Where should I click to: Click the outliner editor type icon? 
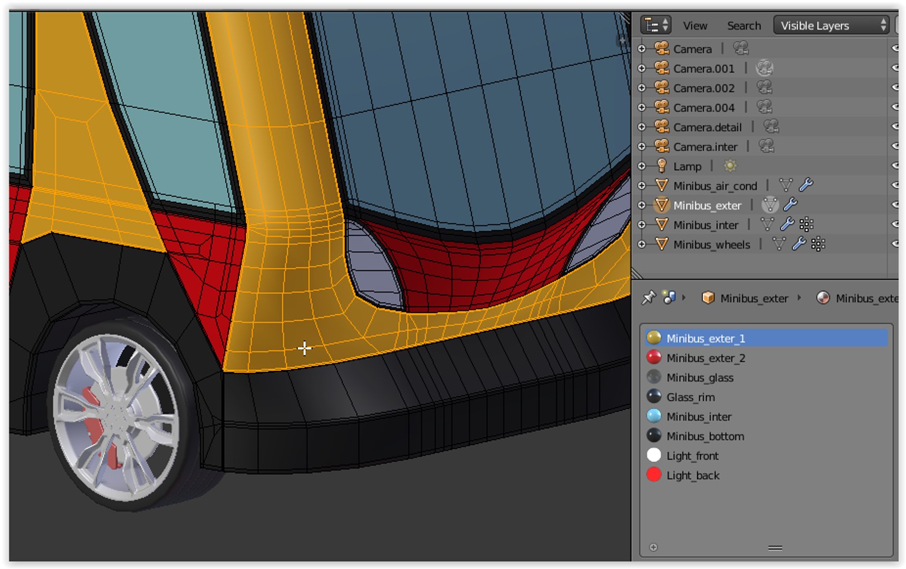(656, 25)
